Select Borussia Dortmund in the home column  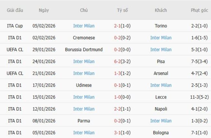coord(84,49)
